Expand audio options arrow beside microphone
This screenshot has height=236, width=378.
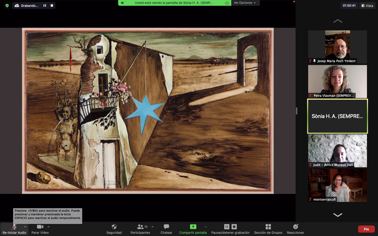pos(25,227)
